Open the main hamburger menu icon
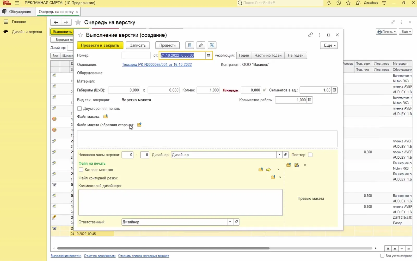Image resolution: width=417 pixels, height=261 pixels. point(17,3)
